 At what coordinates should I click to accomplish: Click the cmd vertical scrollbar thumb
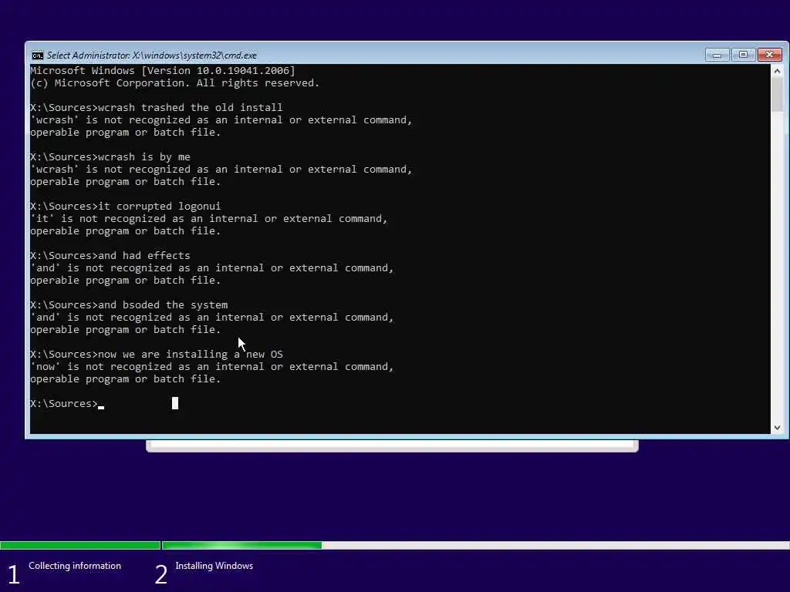click(777, 95)
